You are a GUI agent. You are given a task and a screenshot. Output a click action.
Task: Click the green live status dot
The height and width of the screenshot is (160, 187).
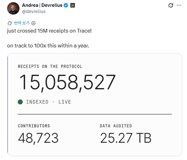coord(20,102)
